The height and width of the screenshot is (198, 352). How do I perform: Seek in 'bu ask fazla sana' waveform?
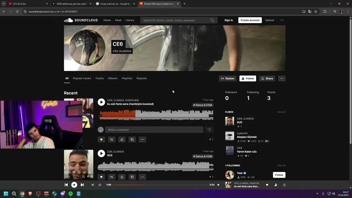tap(156, 115)
